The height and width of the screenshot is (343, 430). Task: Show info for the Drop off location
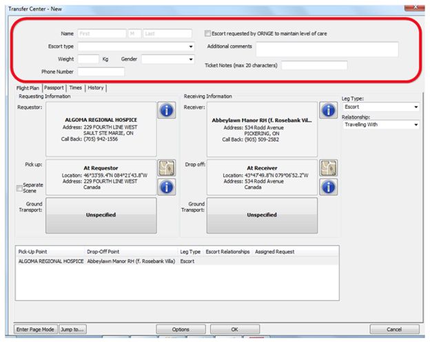(x=328, y=187)
